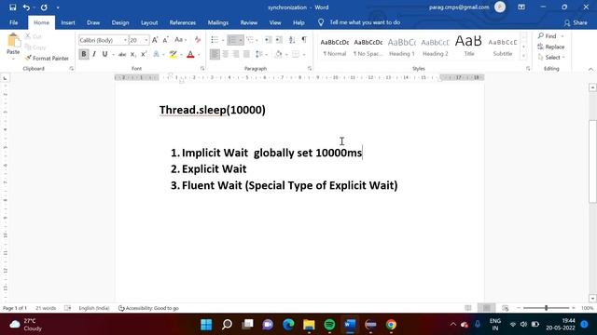Apply red font color

click(190, 54)
